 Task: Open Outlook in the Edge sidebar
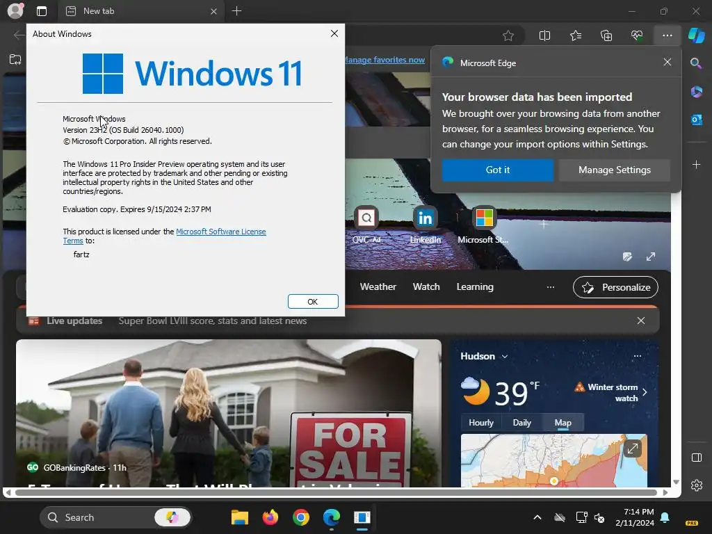[696, 120]
